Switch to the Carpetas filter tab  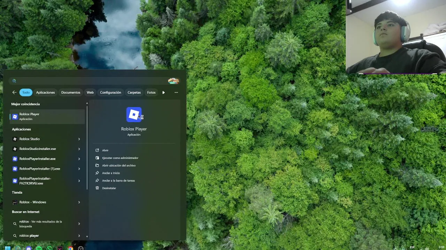coord(134,92)
